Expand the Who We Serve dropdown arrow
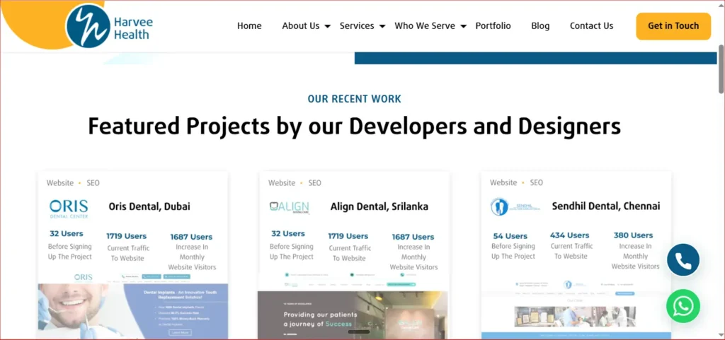 463,27
